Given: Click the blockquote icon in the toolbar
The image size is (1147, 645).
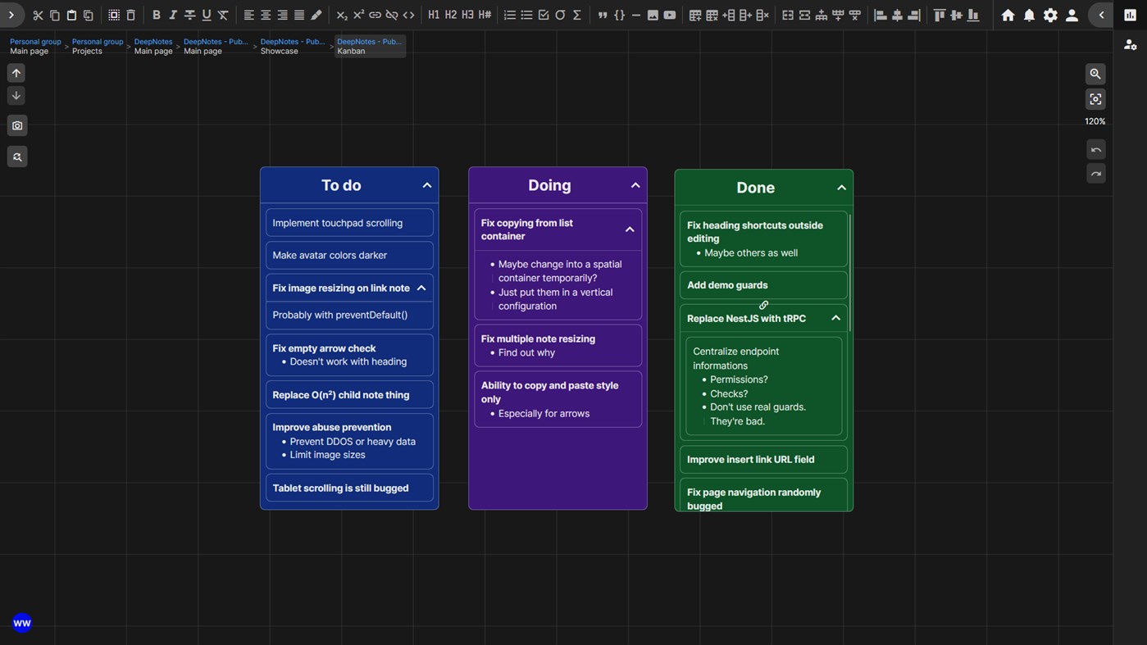Looking at the screenshot, I should [x=603, y=15].
